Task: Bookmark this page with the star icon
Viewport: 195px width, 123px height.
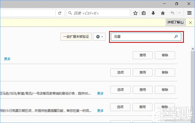Action: [135, 13]
